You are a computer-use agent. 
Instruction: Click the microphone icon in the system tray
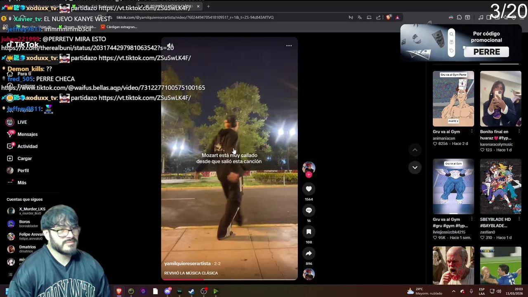[471, 291]
